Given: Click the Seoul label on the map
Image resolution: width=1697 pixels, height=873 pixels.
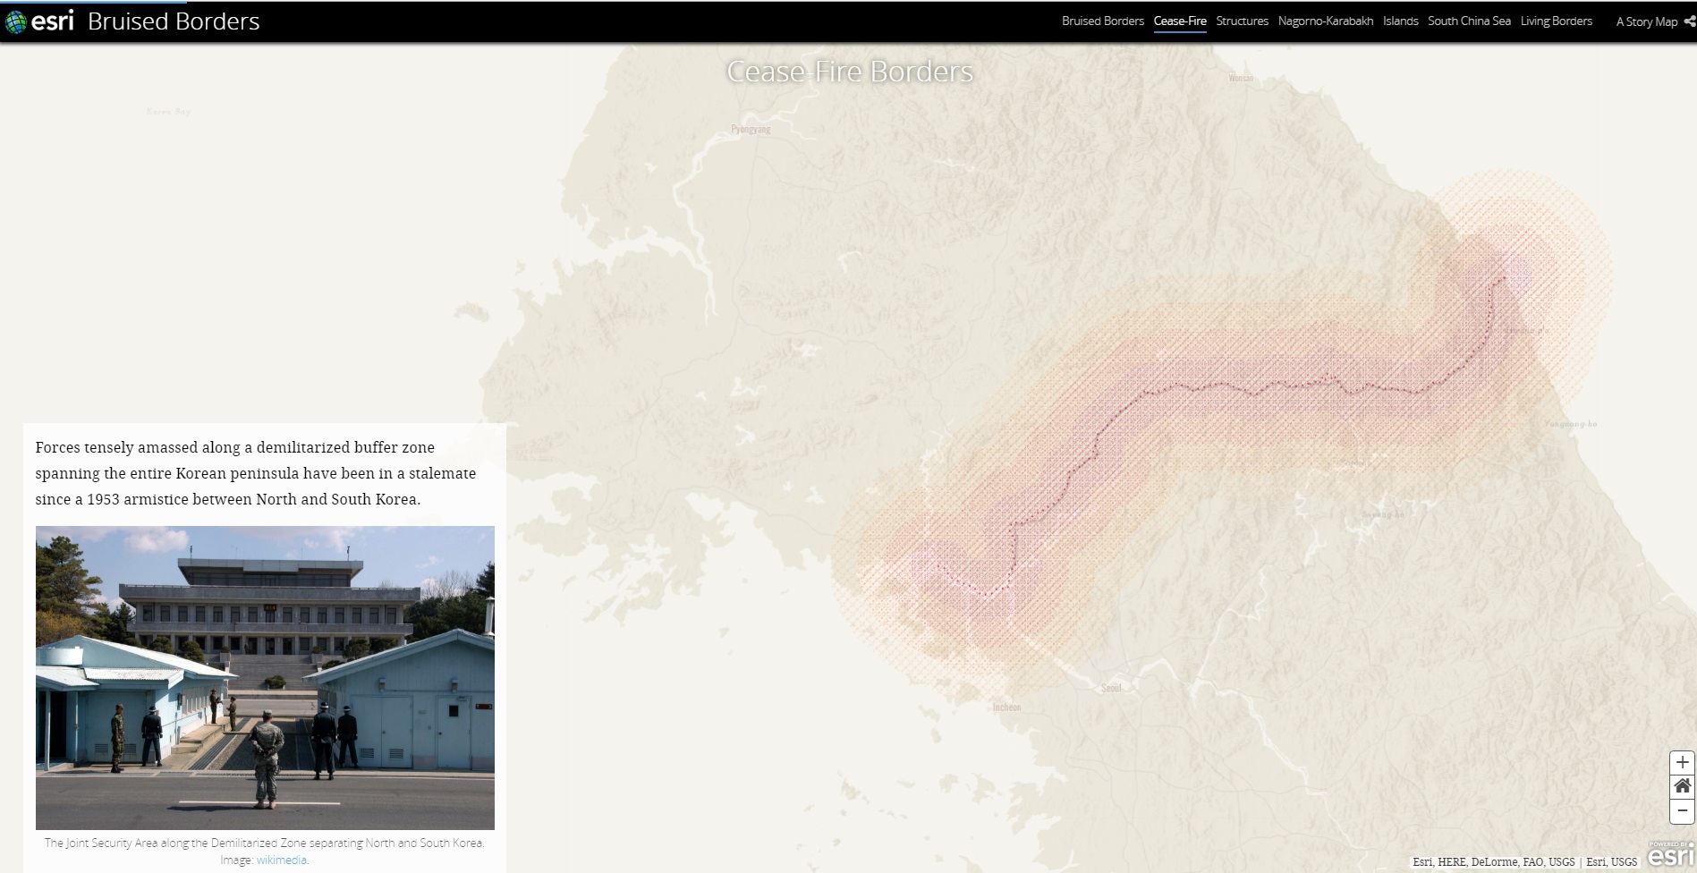Looking at the screenshot, I should click(1111, 688).
